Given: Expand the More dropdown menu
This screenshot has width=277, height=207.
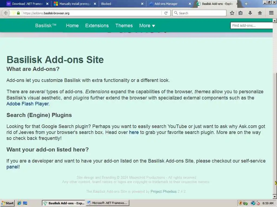Looking at the screenshot, I should 147,26.
